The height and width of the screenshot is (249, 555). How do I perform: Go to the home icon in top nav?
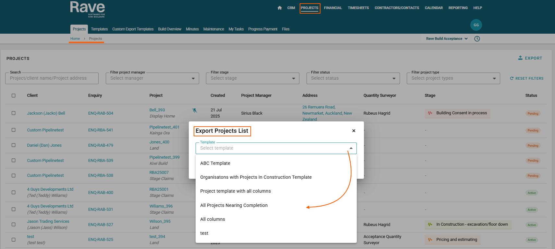click(280, 8)
